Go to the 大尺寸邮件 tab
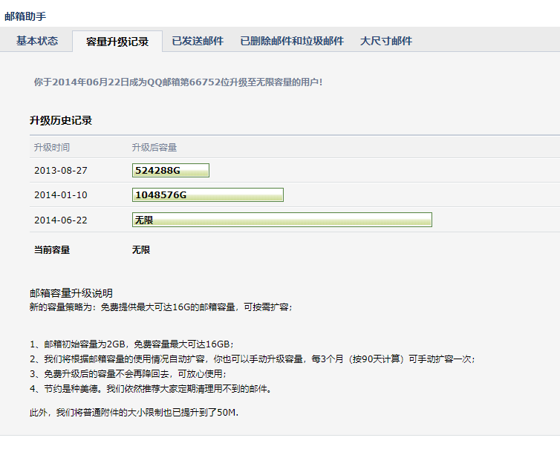Screen dimensions: 560x455 pyautogui.click(x=386, y=41)
